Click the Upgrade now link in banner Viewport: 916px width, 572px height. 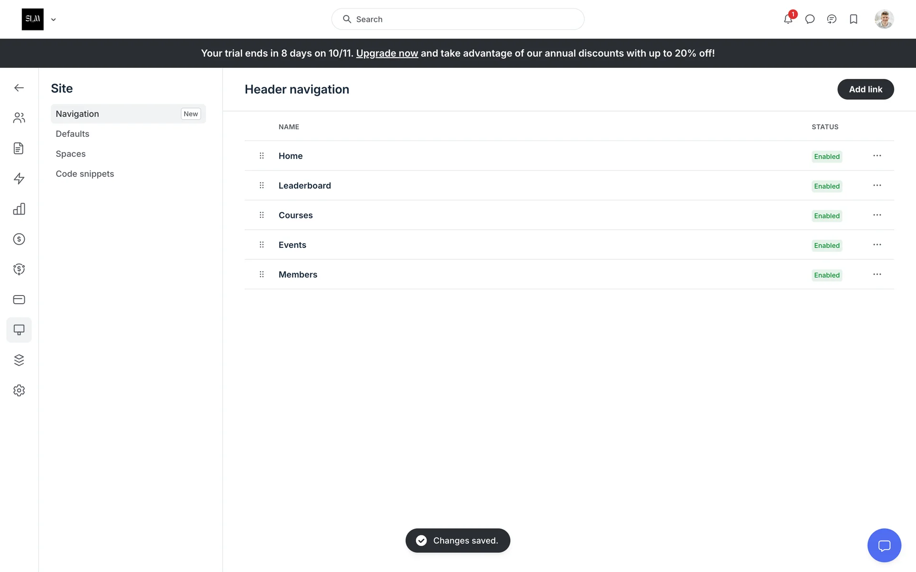387,53
